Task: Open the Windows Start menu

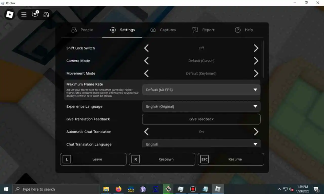Action: point(6,189)
